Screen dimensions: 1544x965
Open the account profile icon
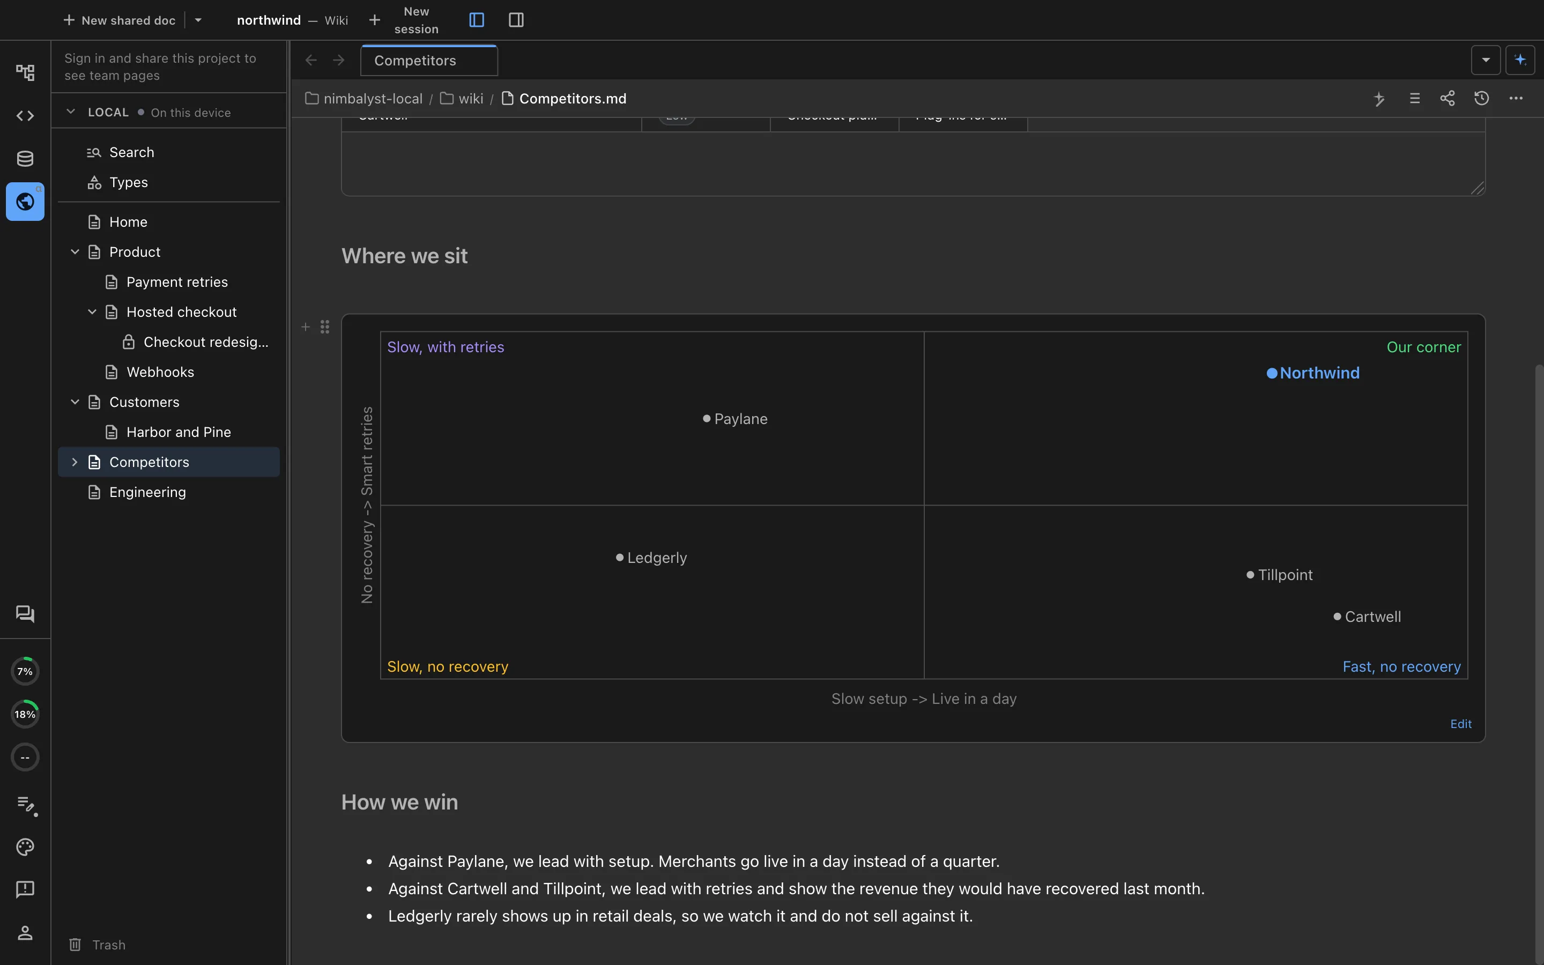(x=25, y=932)
